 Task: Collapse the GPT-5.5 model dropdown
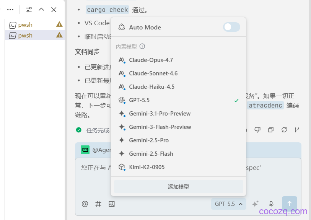click(x=228, y=204)
